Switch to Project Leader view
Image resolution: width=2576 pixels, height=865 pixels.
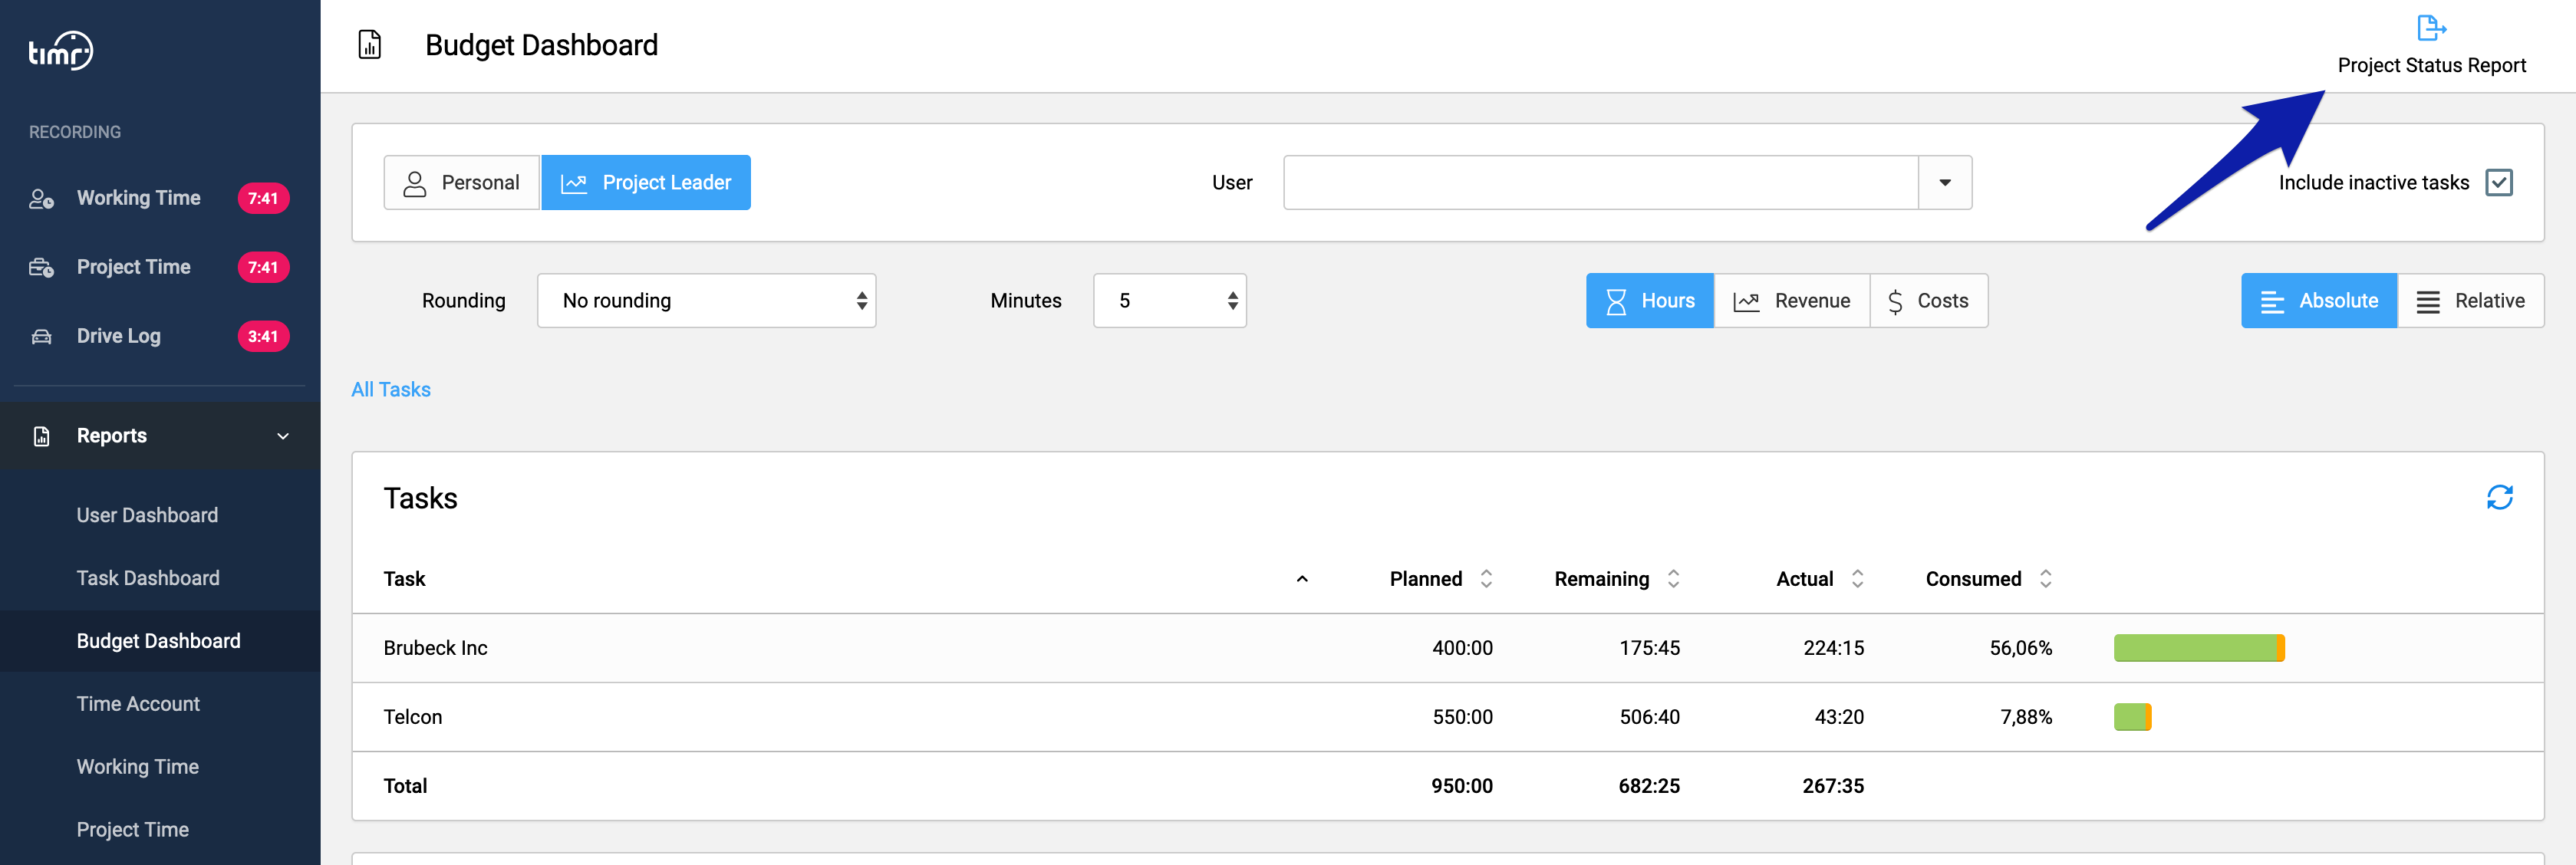[x=646, y=183]
